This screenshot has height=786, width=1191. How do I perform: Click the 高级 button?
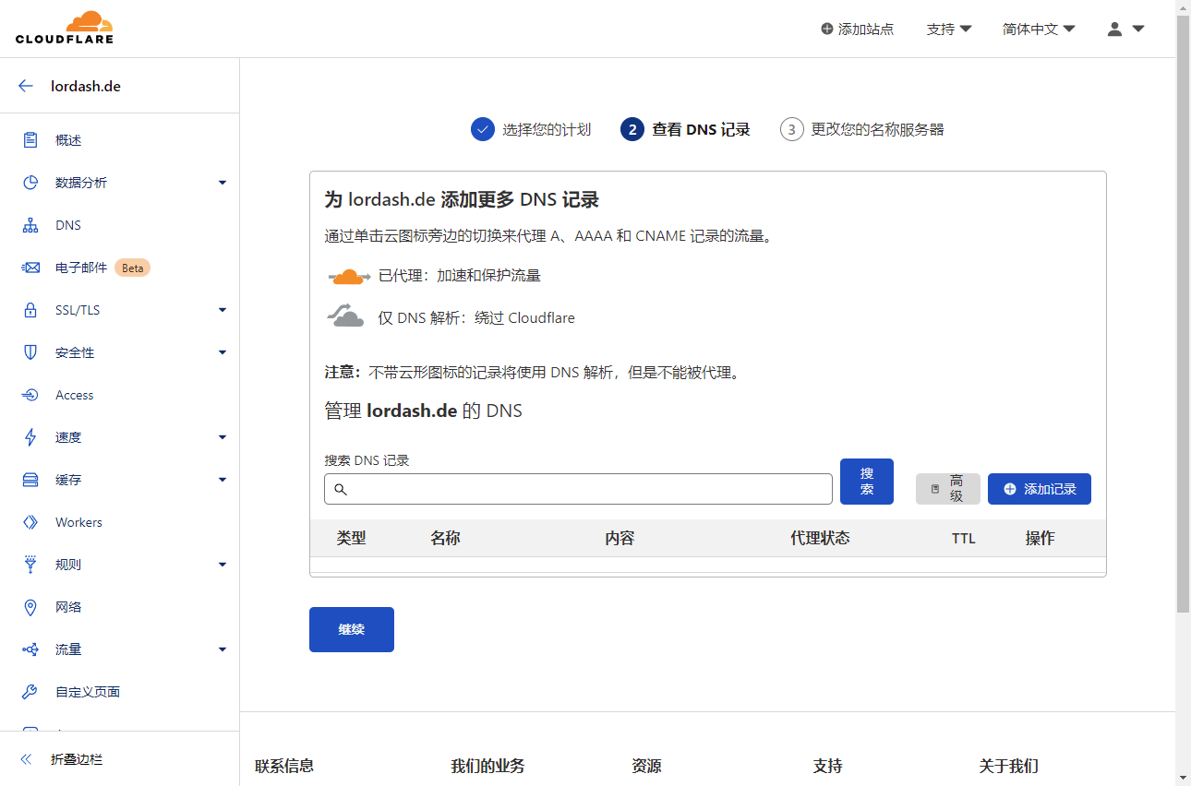pyautogui.click(x=948, y=489)
